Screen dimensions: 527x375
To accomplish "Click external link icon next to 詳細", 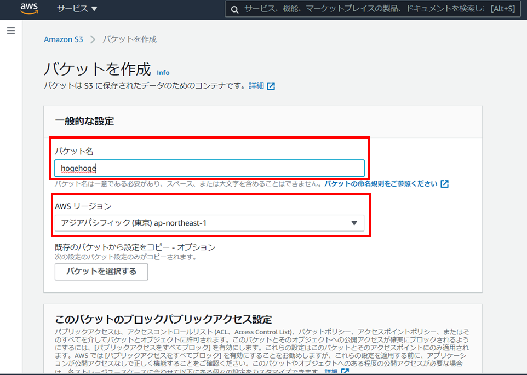I will (271, 86).
